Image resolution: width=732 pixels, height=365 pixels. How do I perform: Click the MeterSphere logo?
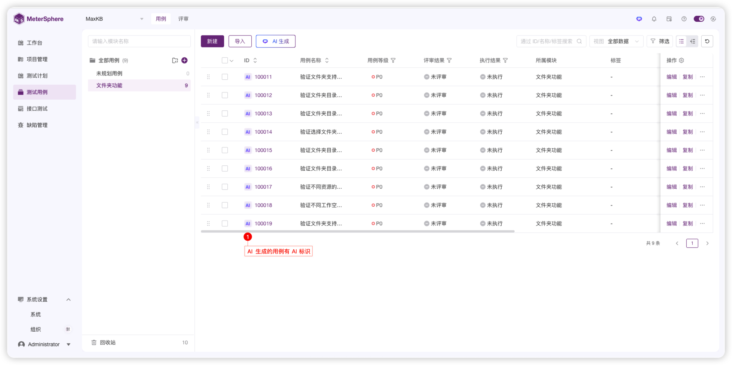[x=39, y=19]
